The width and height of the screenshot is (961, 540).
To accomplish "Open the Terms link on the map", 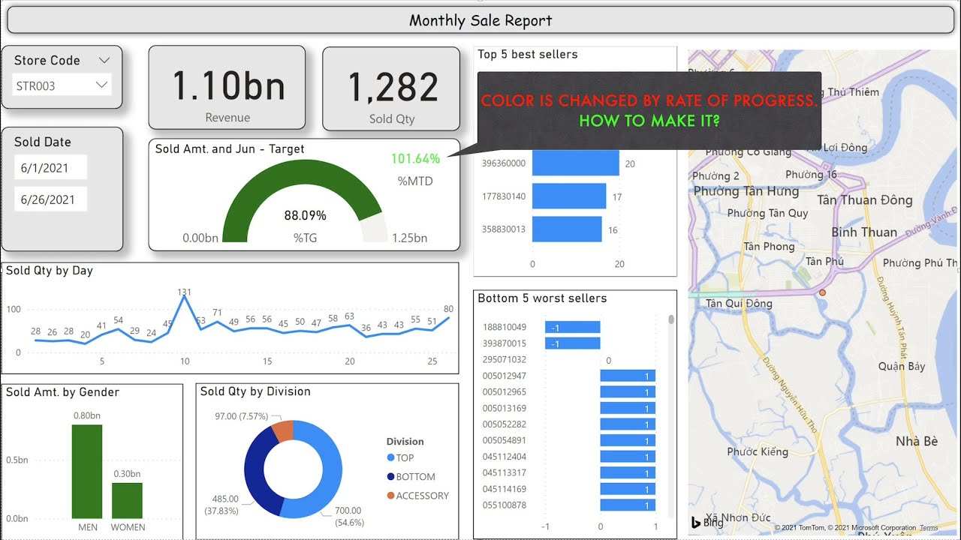I will pos(929,528).
